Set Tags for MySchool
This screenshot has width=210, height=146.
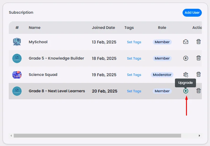[134, 42]
